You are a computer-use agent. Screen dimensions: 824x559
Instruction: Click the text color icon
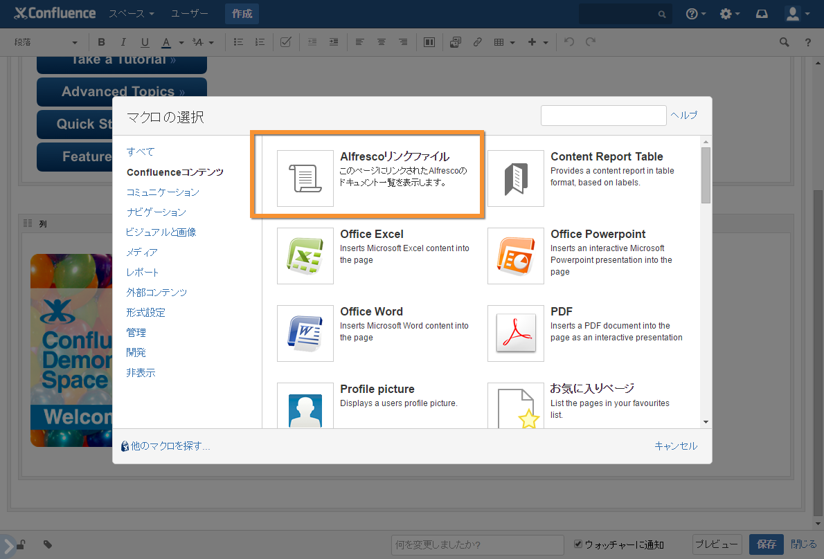(166, 42)
